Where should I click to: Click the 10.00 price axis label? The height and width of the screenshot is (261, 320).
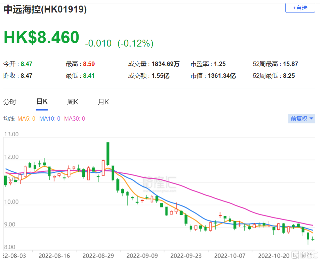coord(11,202)
